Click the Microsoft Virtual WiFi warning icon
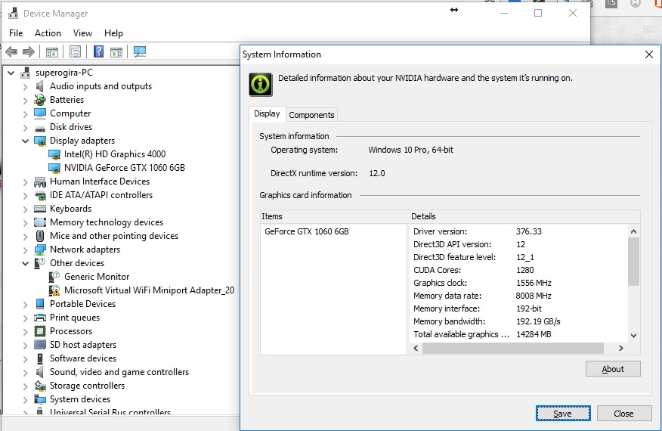The image size is (662, 431). (x=54, y=290)
